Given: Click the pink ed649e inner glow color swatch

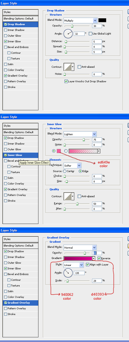Looking at the screenshot, I should (59, 151).
